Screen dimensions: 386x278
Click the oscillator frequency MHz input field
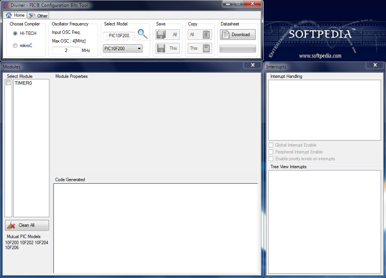66,51
